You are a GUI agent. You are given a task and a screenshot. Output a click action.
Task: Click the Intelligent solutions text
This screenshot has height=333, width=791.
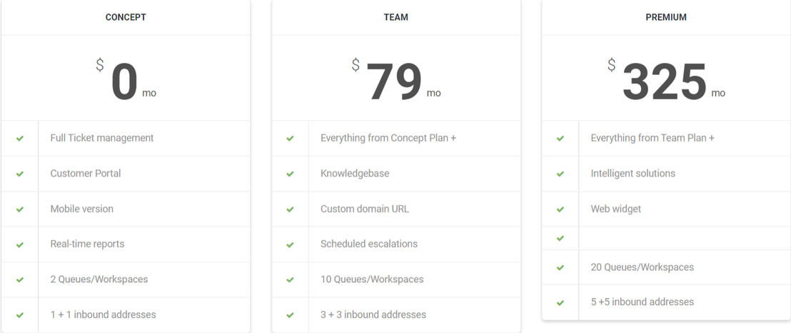pos(633,174)
